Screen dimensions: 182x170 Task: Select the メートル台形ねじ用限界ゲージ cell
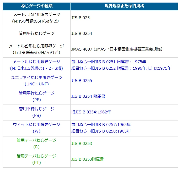click(36, 49)
